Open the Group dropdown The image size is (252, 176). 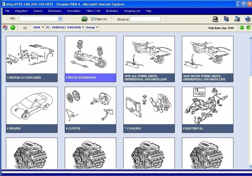coord(92,27)
